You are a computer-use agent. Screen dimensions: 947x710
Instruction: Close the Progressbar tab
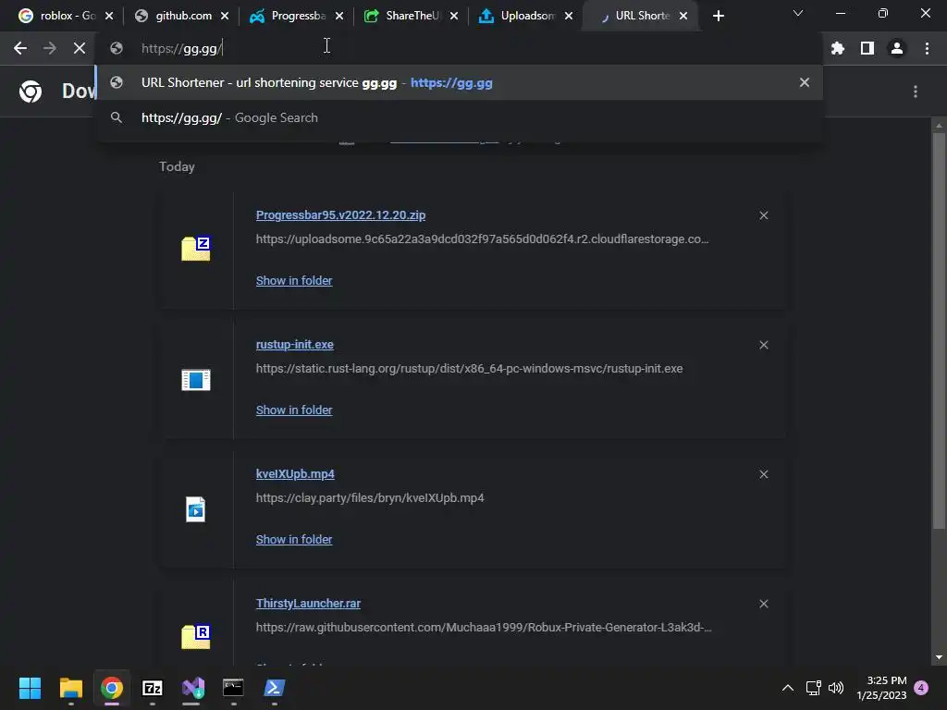click(339, 17)
